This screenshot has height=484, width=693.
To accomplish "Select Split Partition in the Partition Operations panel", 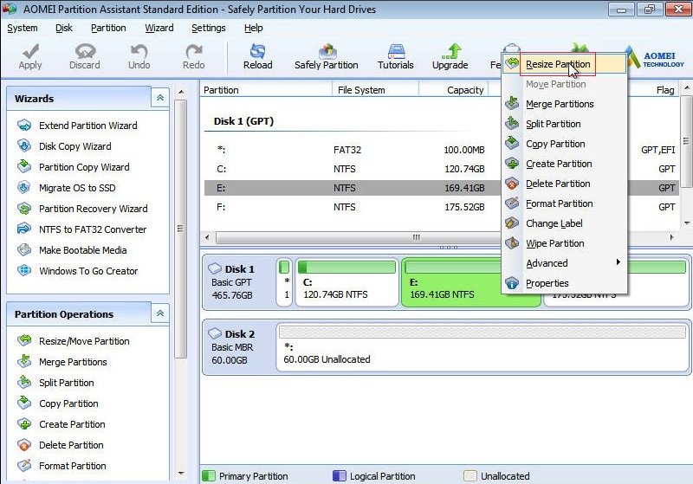I will tap(55, 383).
